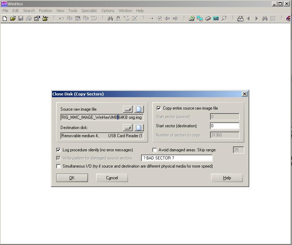Open a file via folder toolbar icon

coord(13,18)
